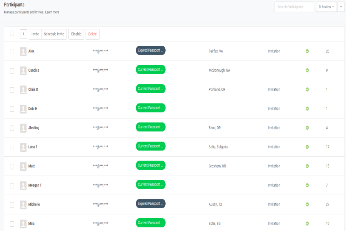
Task: Click green check icon in Michelle row
Action: (x=307, y=204)
